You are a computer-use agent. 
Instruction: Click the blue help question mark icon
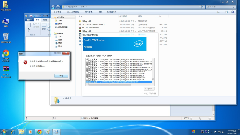tap(232, 12)
